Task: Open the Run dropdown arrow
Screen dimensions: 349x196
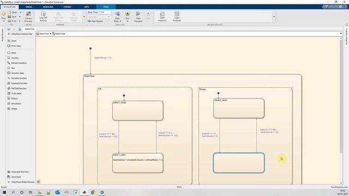Action: coord(128,21)
